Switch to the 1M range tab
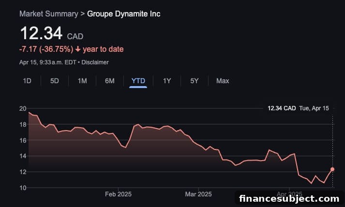The width and height of the screenshot is (345, 207). (82, 81)
